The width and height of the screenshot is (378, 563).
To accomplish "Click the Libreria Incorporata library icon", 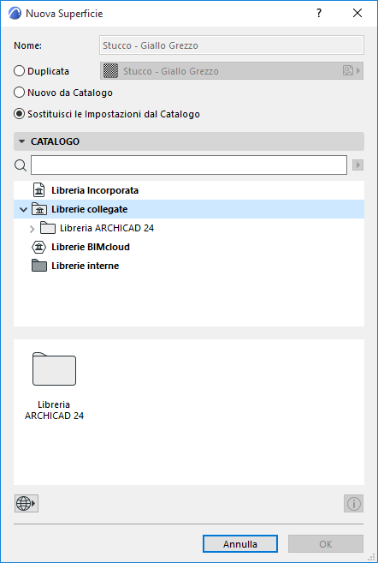I will click(x=38, y=190).
